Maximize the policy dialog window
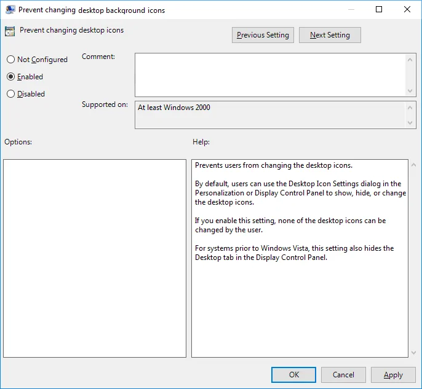Screen dimensions: 422x389 (379, 9)
